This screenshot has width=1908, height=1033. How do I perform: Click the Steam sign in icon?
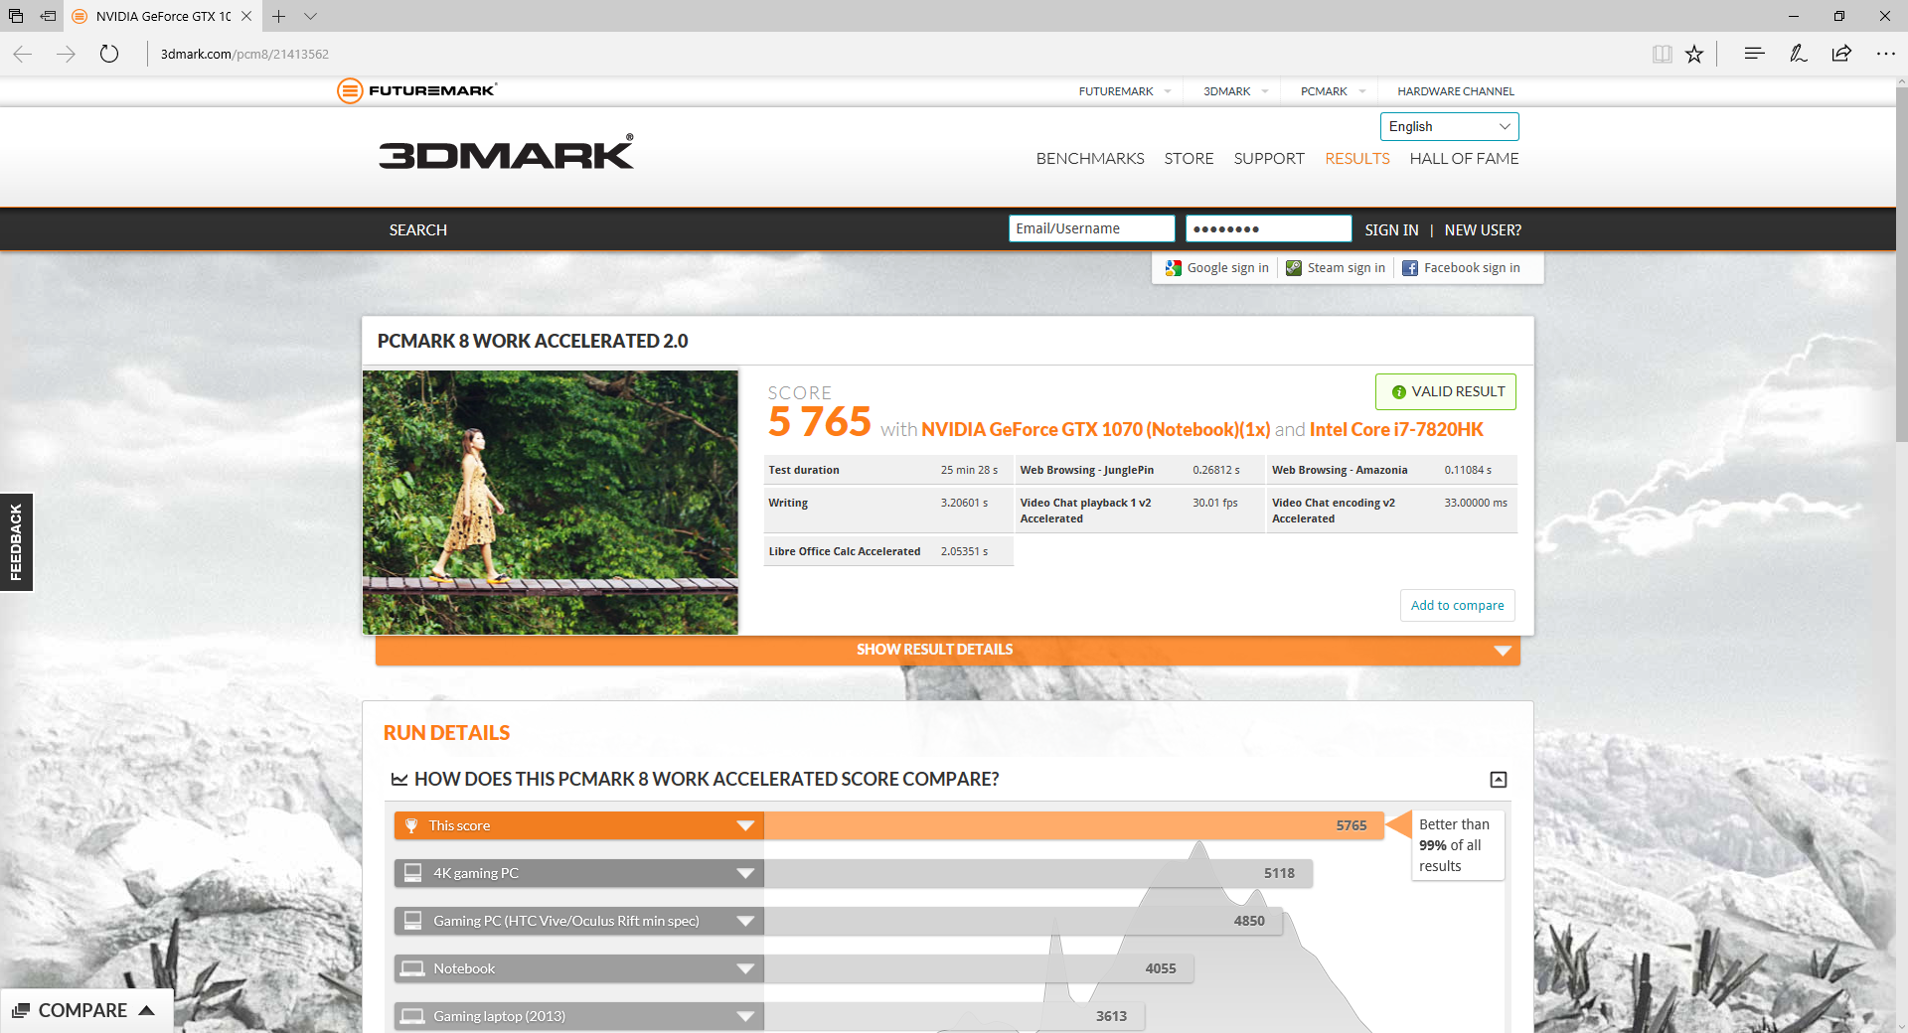1293,268
